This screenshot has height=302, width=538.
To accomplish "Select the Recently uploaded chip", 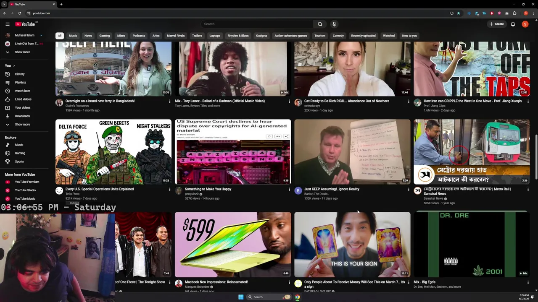I will 363,36.
